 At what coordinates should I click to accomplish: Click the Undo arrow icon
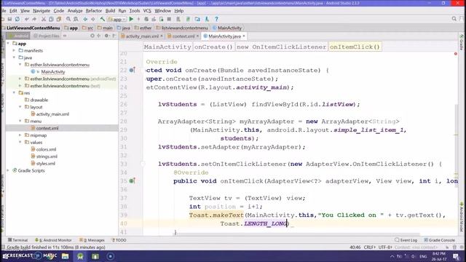(27, 19)
